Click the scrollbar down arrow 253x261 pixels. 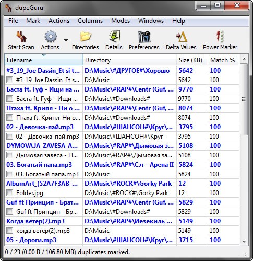pyautogui.click(x=244, y=242)
